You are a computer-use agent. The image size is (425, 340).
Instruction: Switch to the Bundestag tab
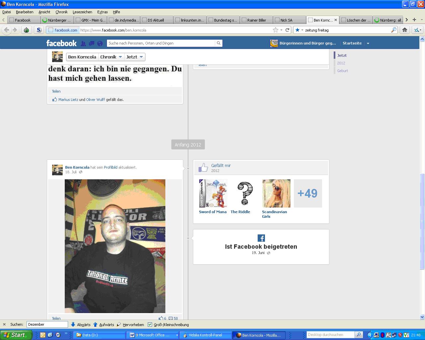click(223, 20)
